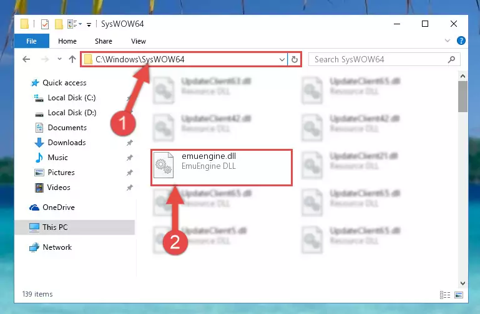Open Documents in the navigation pane

pos(67,128)
